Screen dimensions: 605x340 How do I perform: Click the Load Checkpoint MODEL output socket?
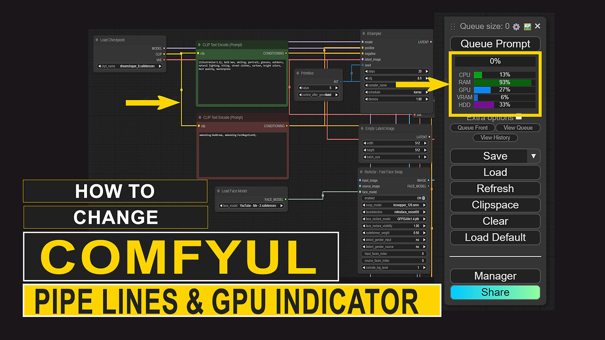(164, 49)
